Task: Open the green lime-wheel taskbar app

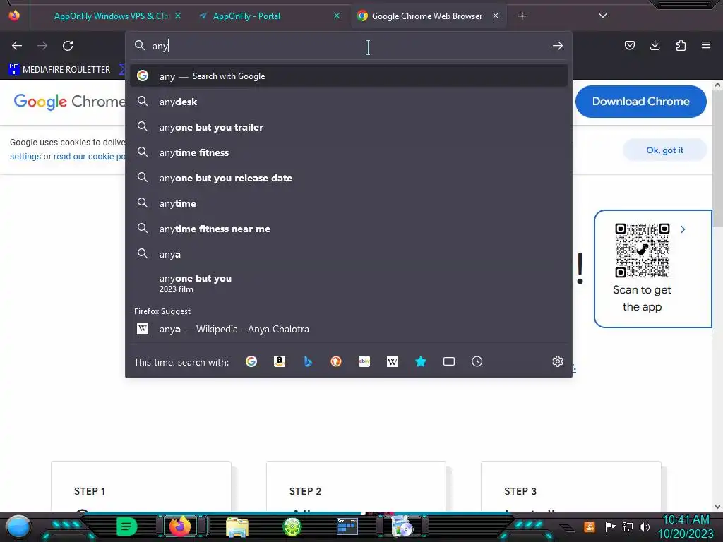Action: (292, 526)
